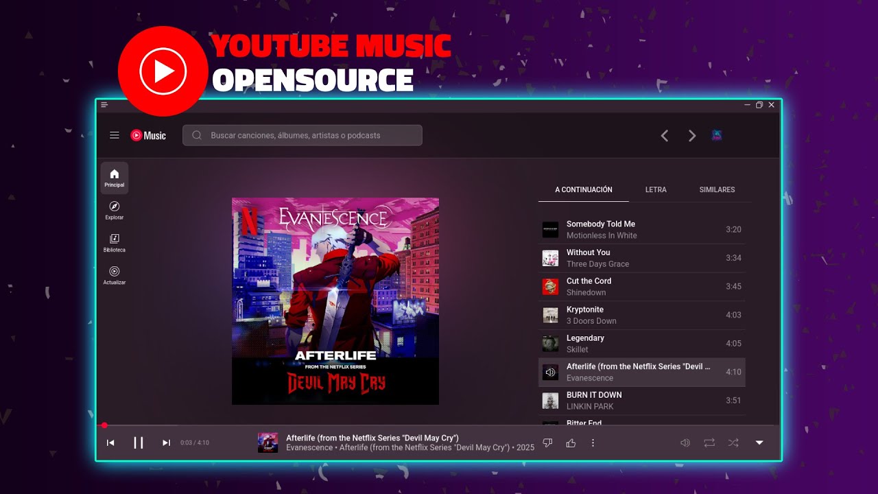Play Kryptonite by 3 Doors Down
Screen dimensions: 878x494
(641, 315)
